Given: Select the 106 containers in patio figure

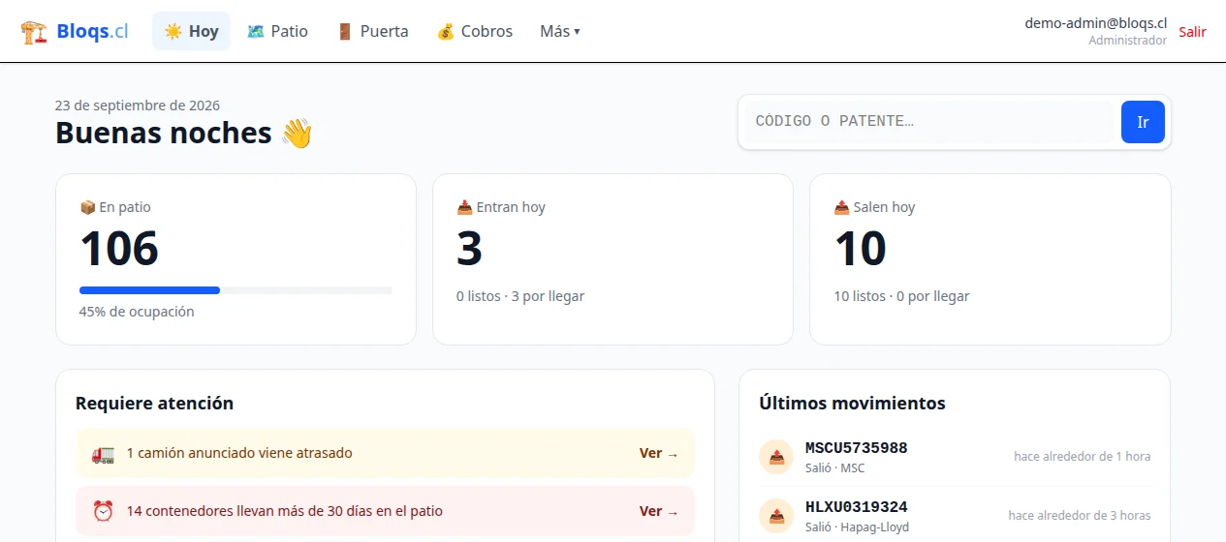Looking at the screenshot, I should [x=119, y=249].
